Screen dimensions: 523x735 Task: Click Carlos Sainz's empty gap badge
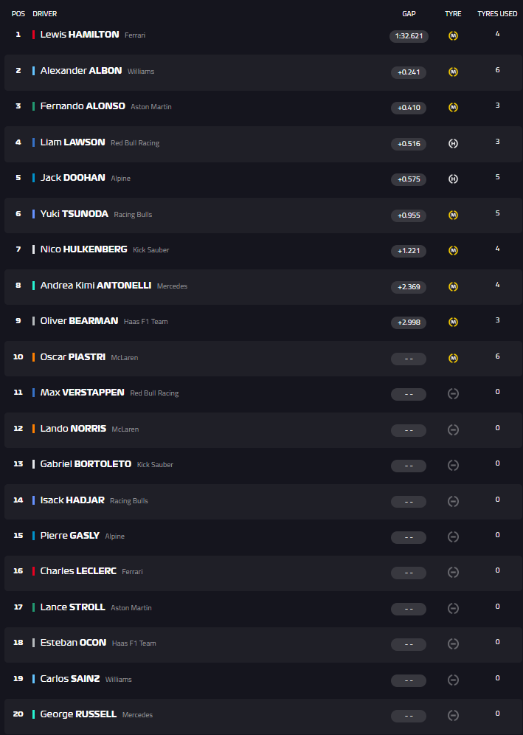[x=409, y=680]
